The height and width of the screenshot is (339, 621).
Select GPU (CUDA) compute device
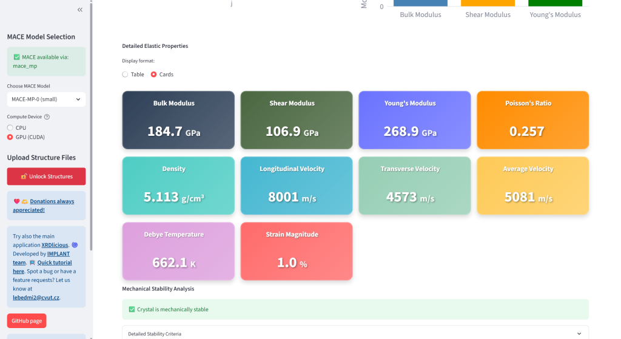(10, 137)
